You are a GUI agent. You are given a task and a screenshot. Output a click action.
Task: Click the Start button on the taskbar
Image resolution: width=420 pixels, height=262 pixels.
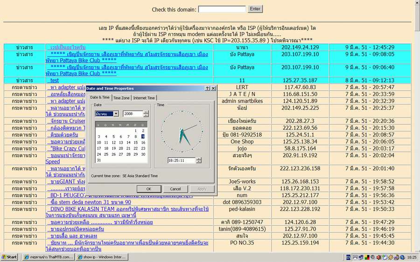point(10,257)
